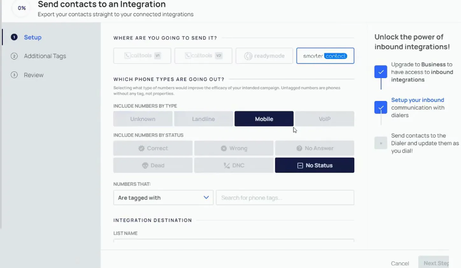Click the Review step number icon
The width and height of the screenshot is (461, 268).
tap(14, 75)
